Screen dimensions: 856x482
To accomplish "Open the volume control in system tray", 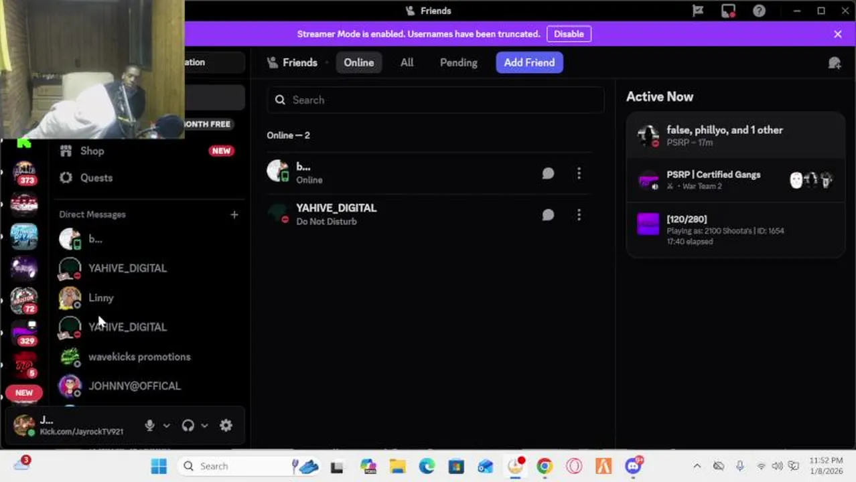I will (777, 466).
